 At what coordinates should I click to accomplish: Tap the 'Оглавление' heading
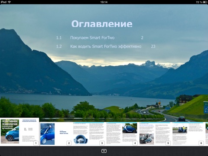tap(102, 24)
